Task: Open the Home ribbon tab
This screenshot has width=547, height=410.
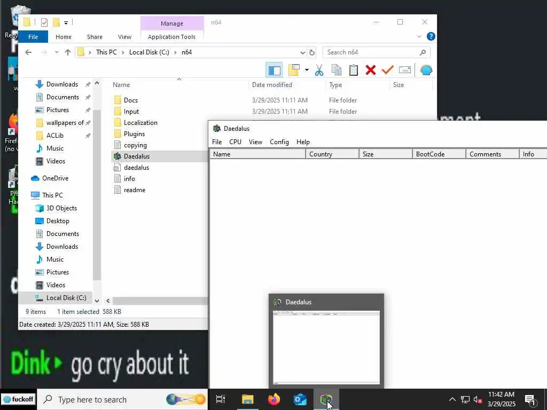Action: [64, 37]
